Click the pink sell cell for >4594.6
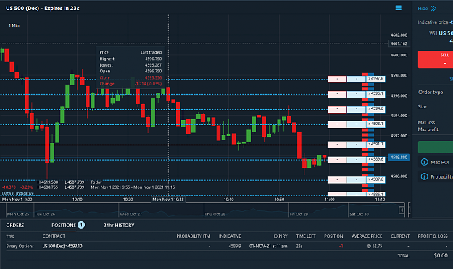Image resolution: width=453 pixels, height=269 pixels. click(337, 109)
